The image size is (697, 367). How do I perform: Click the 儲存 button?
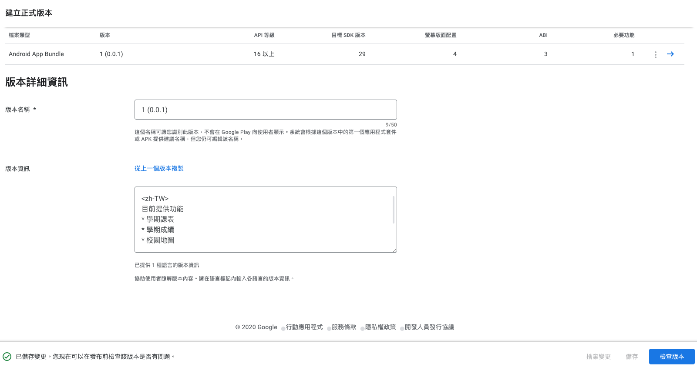click(631, 357)
